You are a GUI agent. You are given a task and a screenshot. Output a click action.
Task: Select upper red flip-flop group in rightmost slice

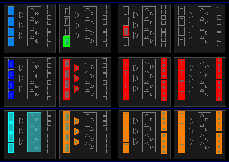219,68
